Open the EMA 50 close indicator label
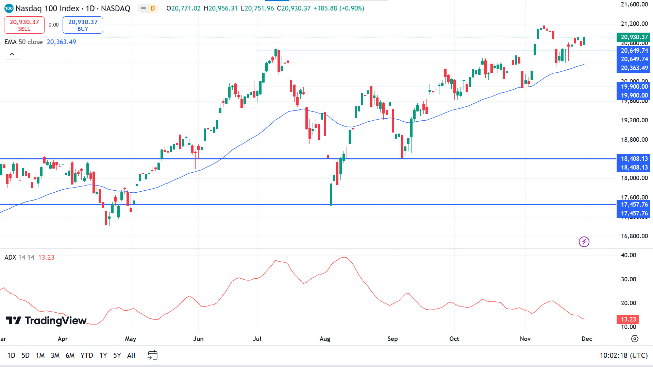The image size is (653, 367). (23, 42)
